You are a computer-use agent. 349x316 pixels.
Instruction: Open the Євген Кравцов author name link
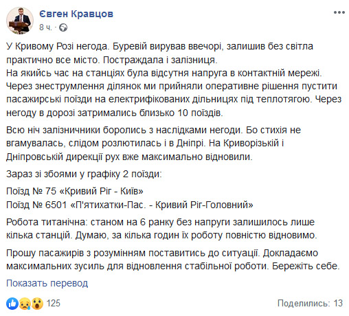[x=76, y=14]
